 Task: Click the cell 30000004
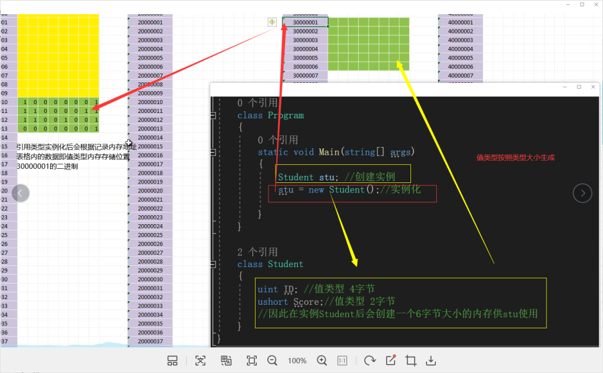click(306, 49)
